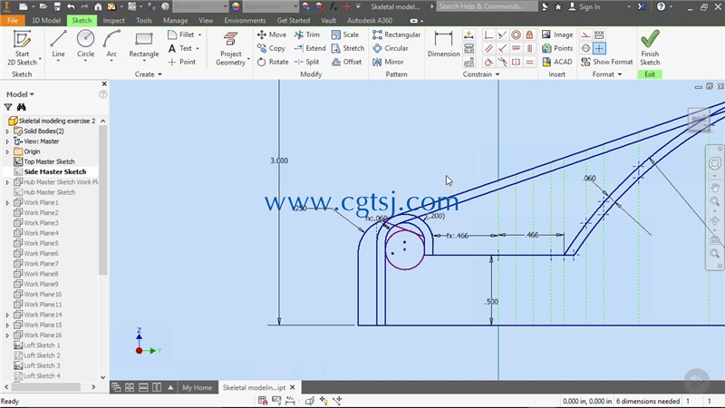Add a Dimension
725x408 pixels.
(443, 44)
